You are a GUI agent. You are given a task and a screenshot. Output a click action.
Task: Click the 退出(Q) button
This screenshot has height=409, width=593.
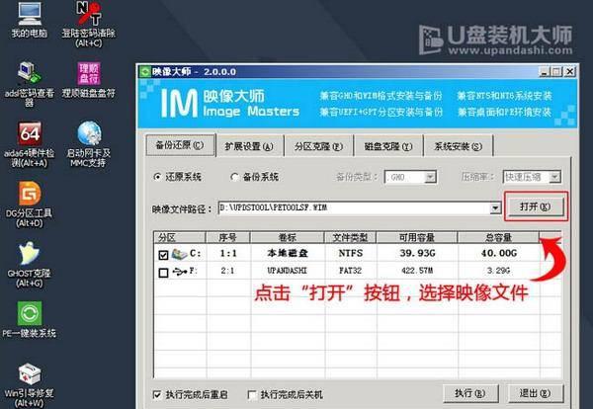coord(535,393)
